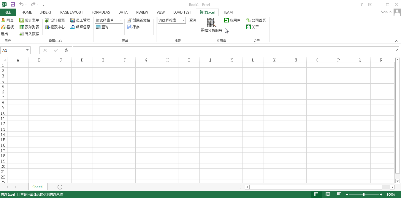Viewport: 401px width, 198px height.
Task: Click the 保存 save button in ribbon
Action: [133, 27]
